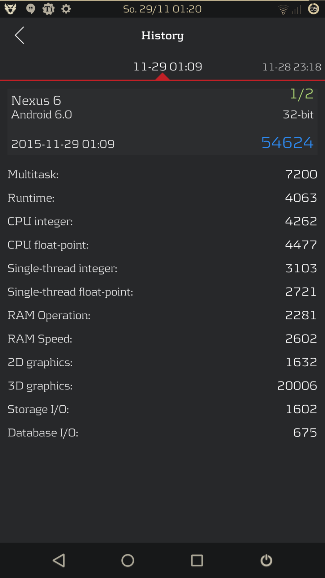
Task: Tap the total score 54624
Action: coord(287,143)
